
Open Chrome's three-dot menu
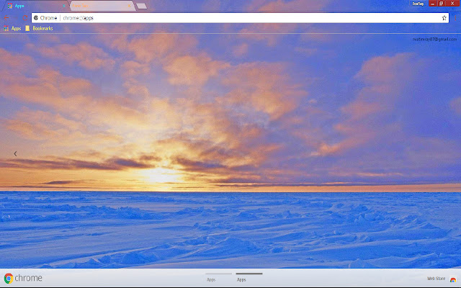pyautogui.click(x=455, y=18)
